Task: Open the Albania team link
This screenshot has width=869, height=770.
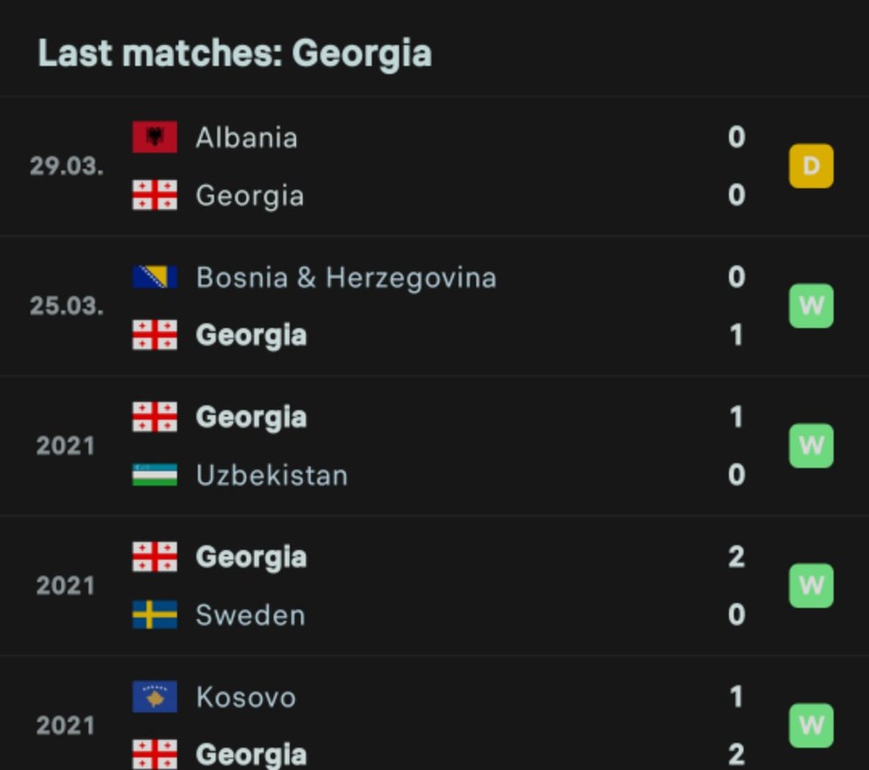Action: 247,137
